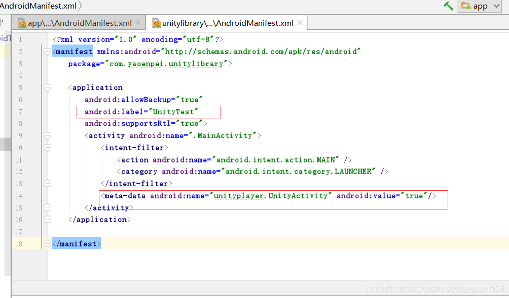
Task: Click the file icon on the unitylibrary manifest tab
Action: [157, 23]
